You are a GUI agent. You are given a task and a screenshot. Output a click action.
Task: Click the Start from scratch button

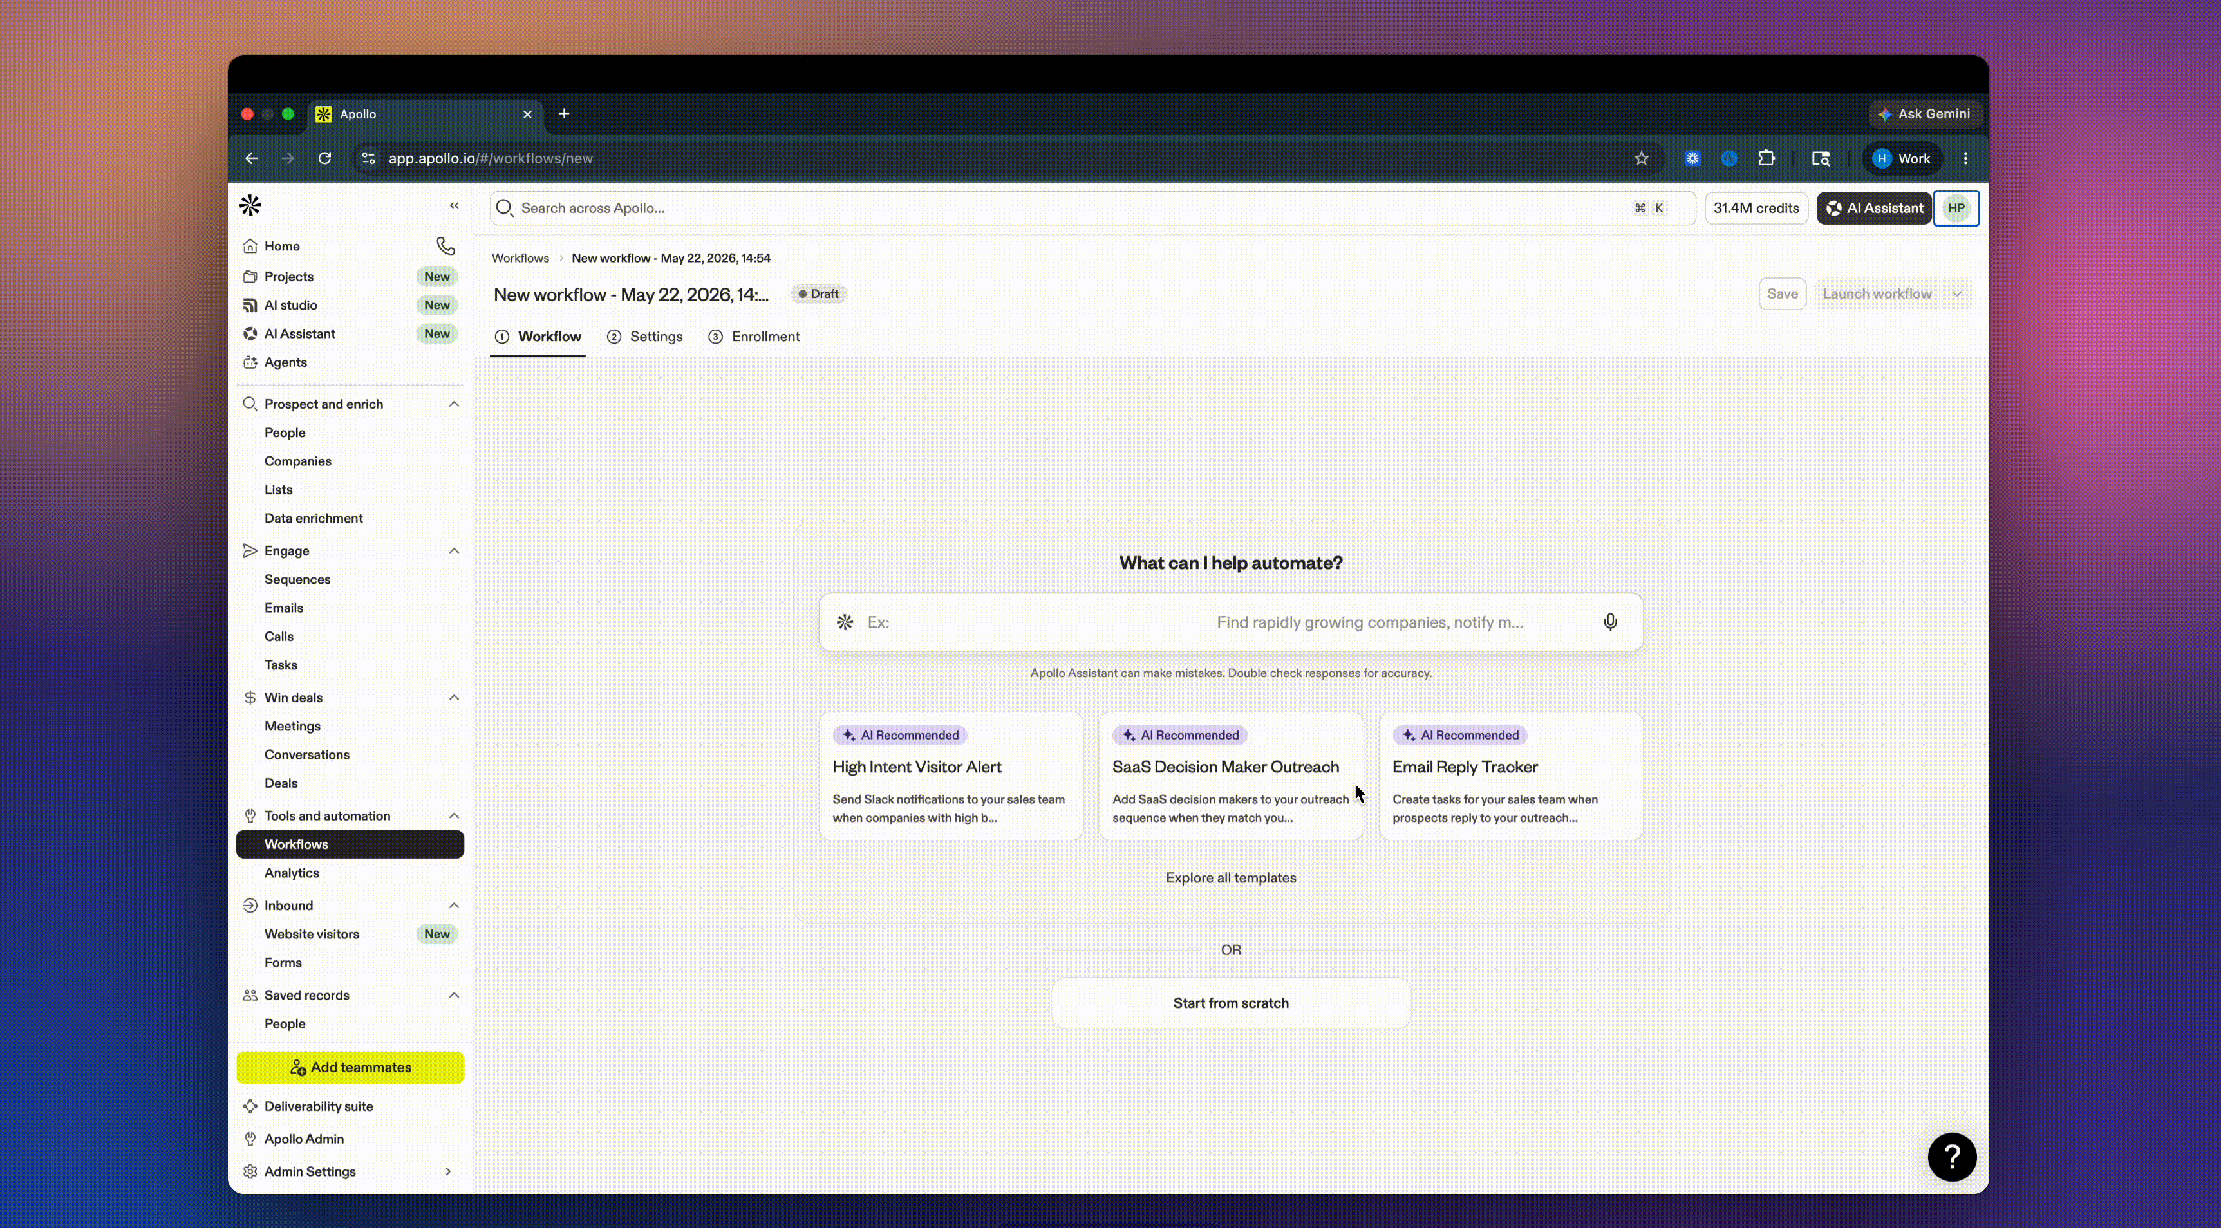coord(1230,1003)
